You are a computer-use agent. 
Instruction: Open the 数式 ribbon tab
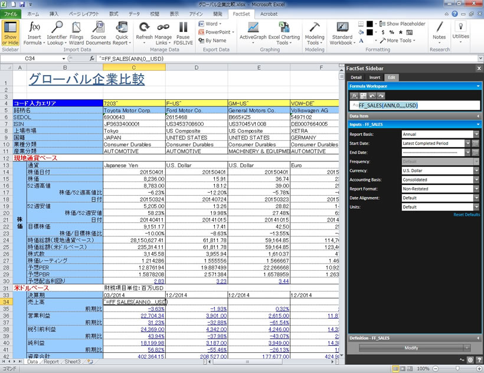pyautogui.click(x=113, y=14)
